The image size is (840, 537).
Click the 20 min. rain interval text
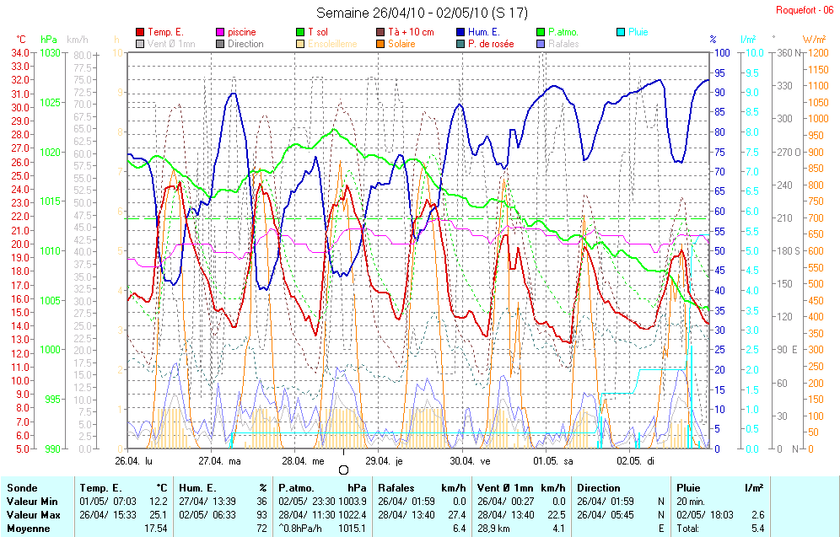(x=691, y=502)
